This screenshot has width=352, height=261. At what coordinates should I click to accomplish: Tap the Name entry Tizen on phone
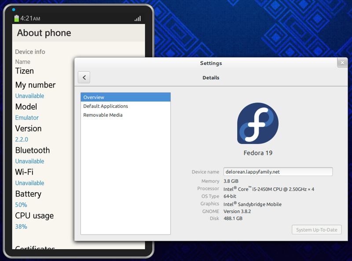[x=25, y=71]
